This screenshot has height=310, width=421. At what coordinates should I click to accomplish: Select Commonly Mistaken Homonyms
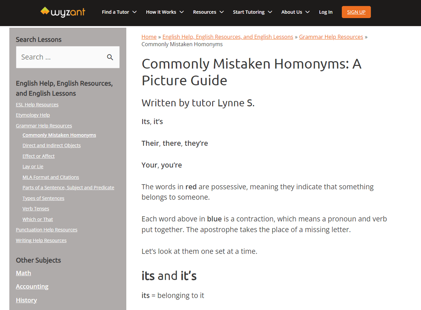59,135
